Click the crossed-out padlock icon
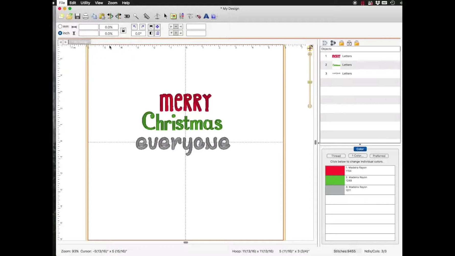The height and width of the screenshot is (256, 455). (x=349, y=43)
